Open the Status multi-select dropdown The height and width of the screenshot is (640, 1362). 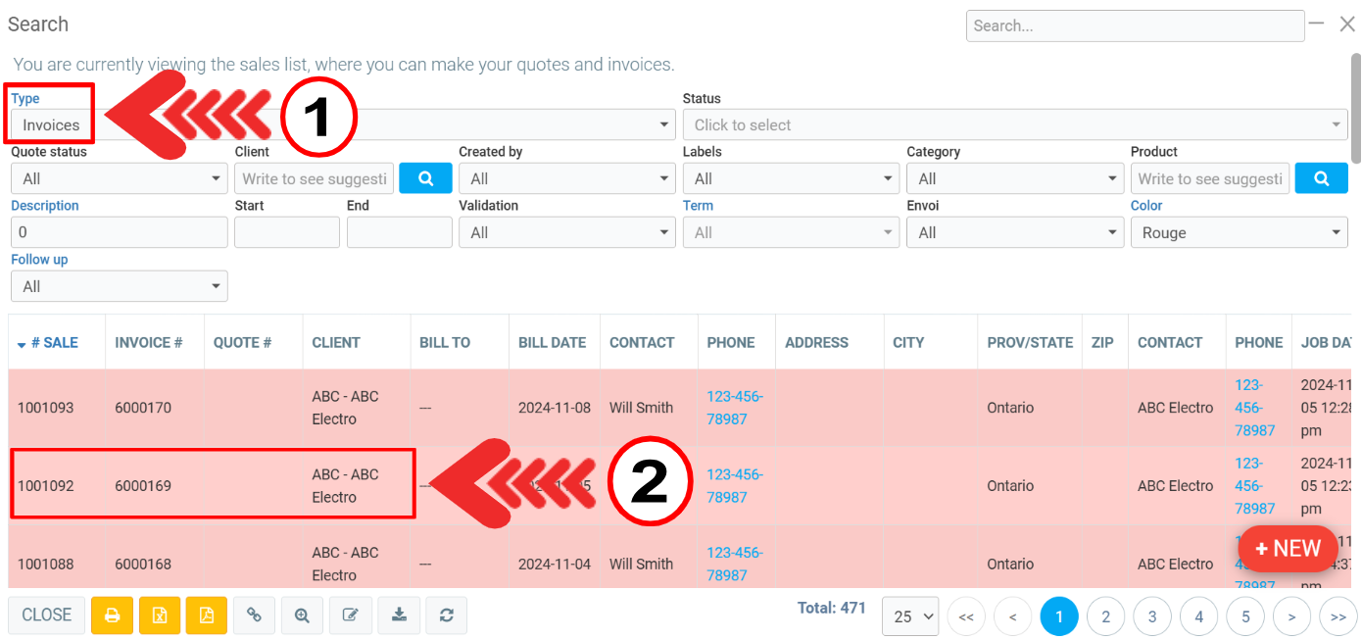[1014, 125]
